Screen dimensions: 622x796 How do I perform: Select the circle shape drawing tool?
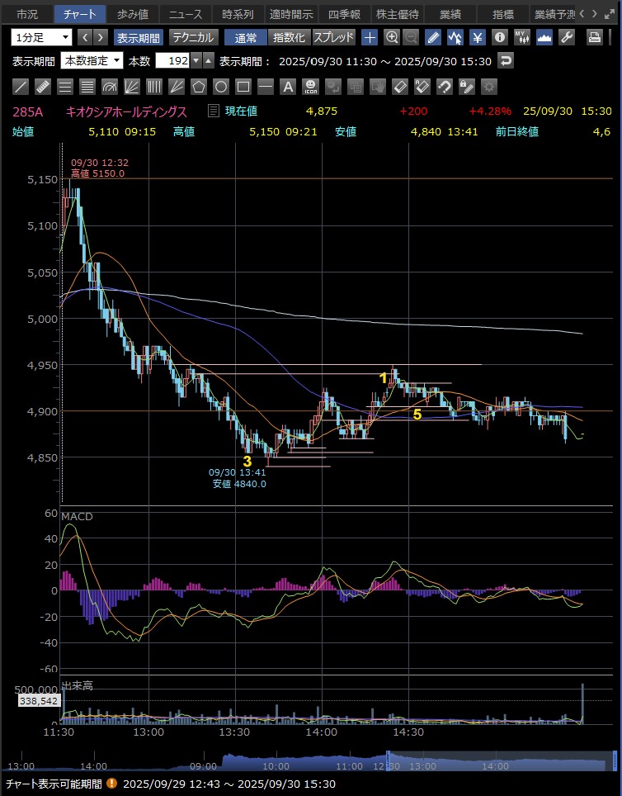click(x=221, y=87)
